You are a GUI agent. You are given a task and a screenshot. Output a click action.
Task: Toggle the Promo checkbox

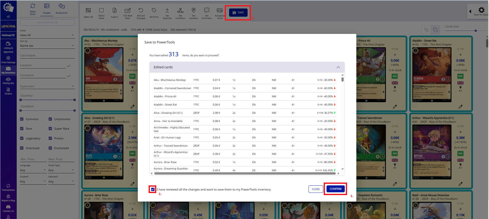50,138
